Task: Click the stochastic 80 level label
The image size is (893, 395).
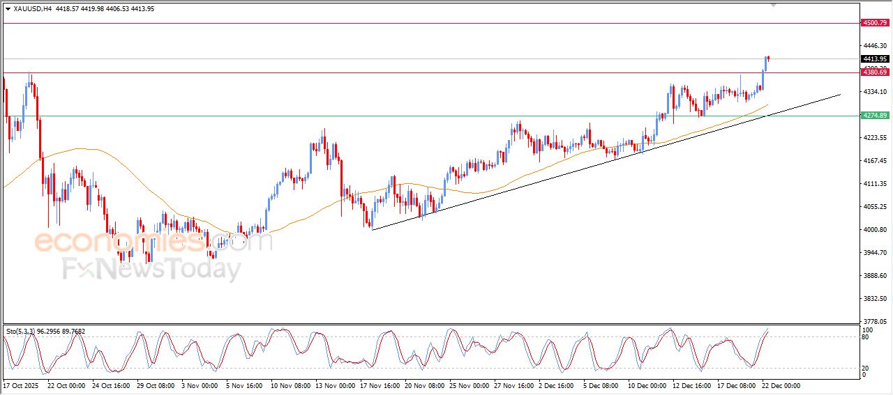Action: pos(866,338)
